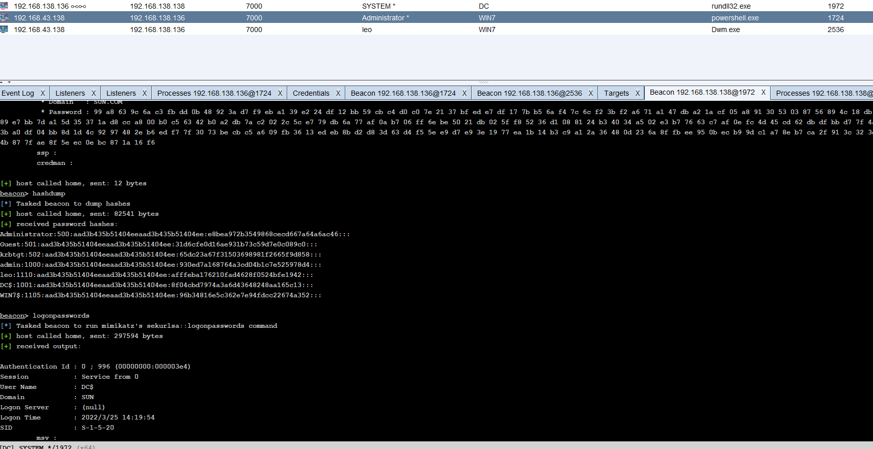Viewport: 873px width, 449px height.
Task: Close the Processes 192.168.138.136@1724 tab
Action: pos(280,93)
